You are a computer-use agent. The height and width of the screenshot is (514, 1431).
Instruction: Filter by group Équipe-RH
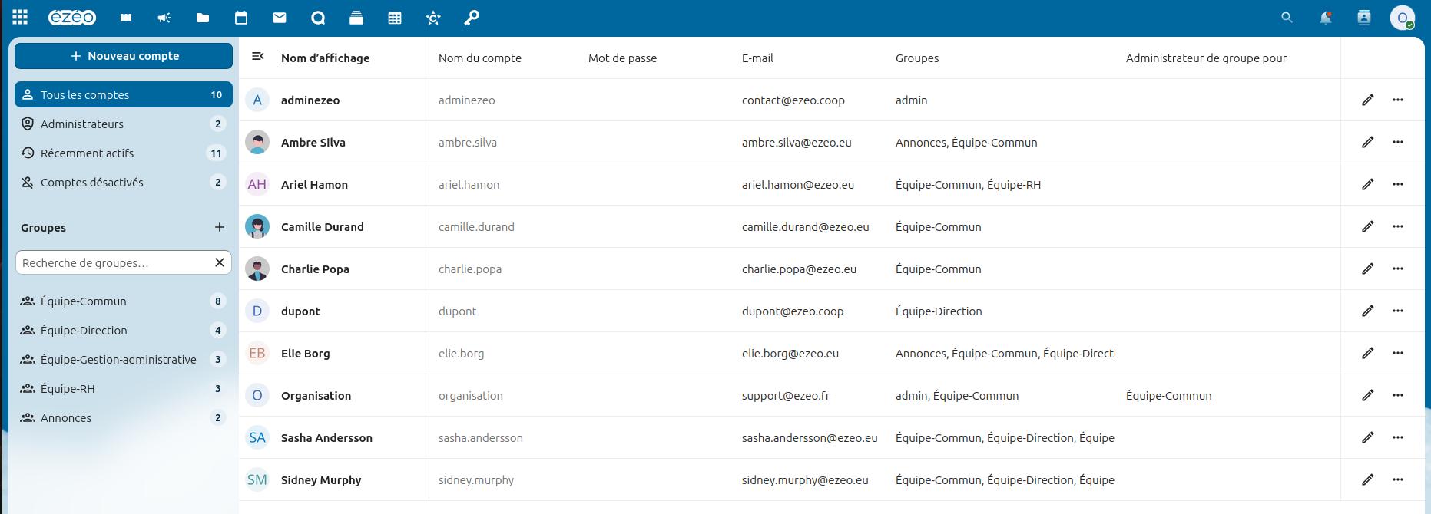124,388
